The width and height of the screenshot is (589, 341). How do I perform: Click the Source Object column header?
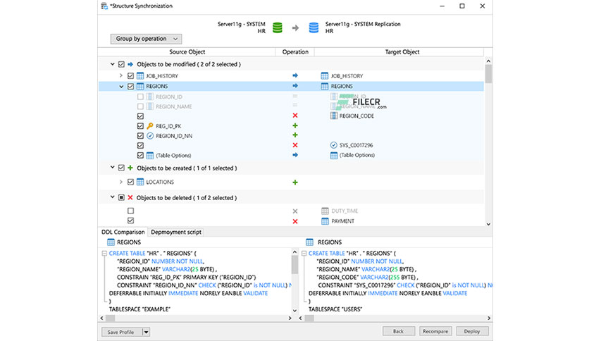(187, 52)
